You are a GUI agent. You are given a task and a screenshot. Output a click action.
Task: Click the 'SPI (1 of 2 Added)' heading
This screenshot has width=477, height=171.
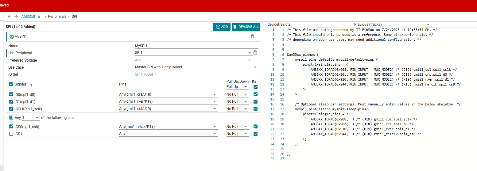[21, 27]
